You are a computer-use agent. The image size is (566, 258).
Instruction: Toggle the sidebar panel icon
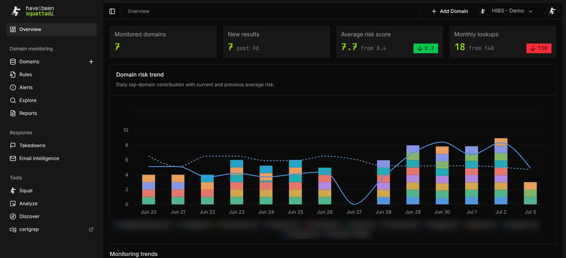[x=112, y=11]
